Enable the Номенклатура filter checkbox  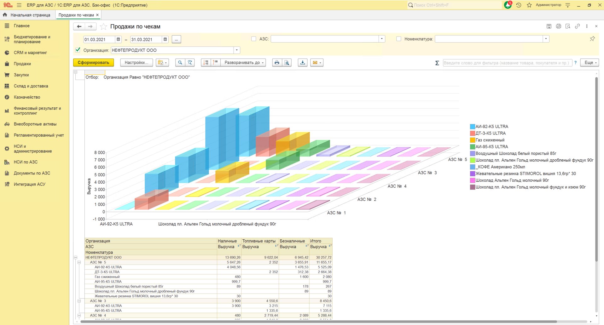pyautogui.click(x=398, y=39)
